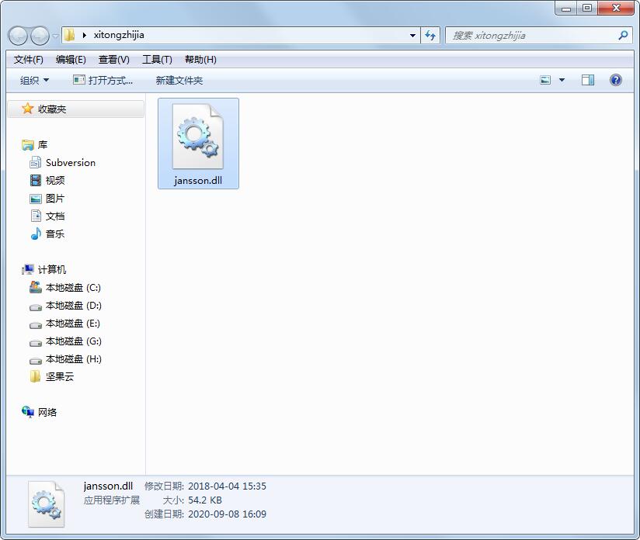Select 本地磁盘 (C:) in sidebar
The image size is (640, 540).
click(73, 287)
